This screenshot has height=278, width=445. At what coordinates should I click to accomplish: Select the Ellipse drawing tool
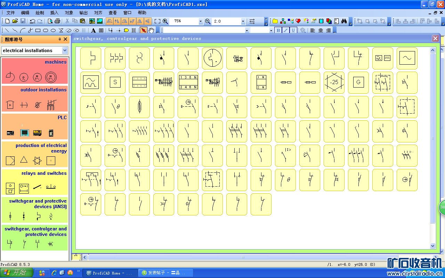(x=53, y=30)
